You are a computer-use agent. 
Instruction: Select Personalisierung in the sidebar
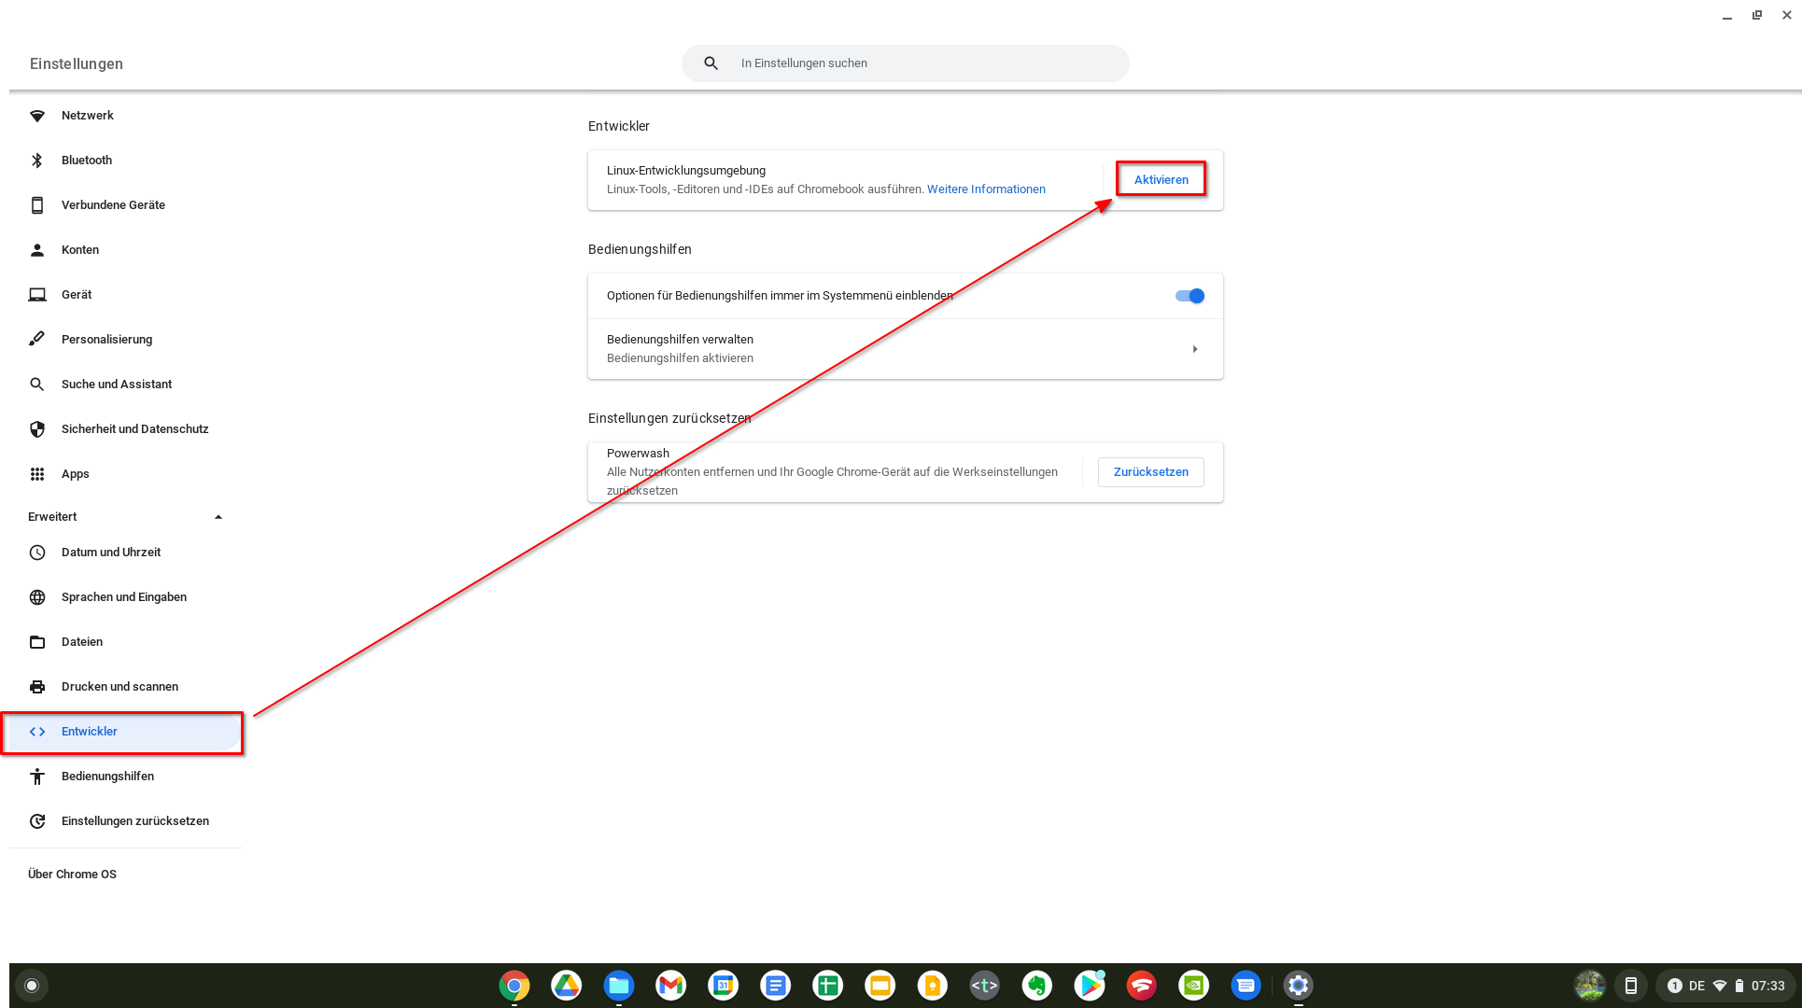tap(106, 340)
